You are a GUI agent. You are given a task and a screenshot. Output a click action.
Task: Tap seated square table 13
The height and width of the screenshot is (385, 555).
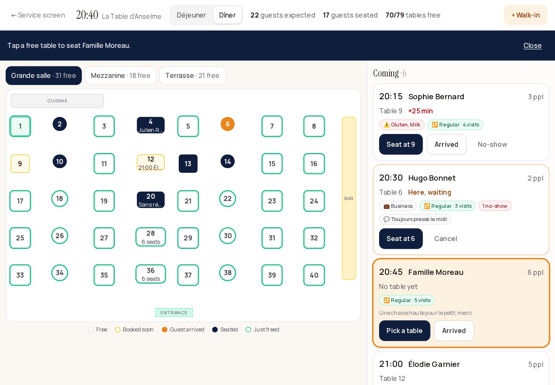click(x=188, y=164)
